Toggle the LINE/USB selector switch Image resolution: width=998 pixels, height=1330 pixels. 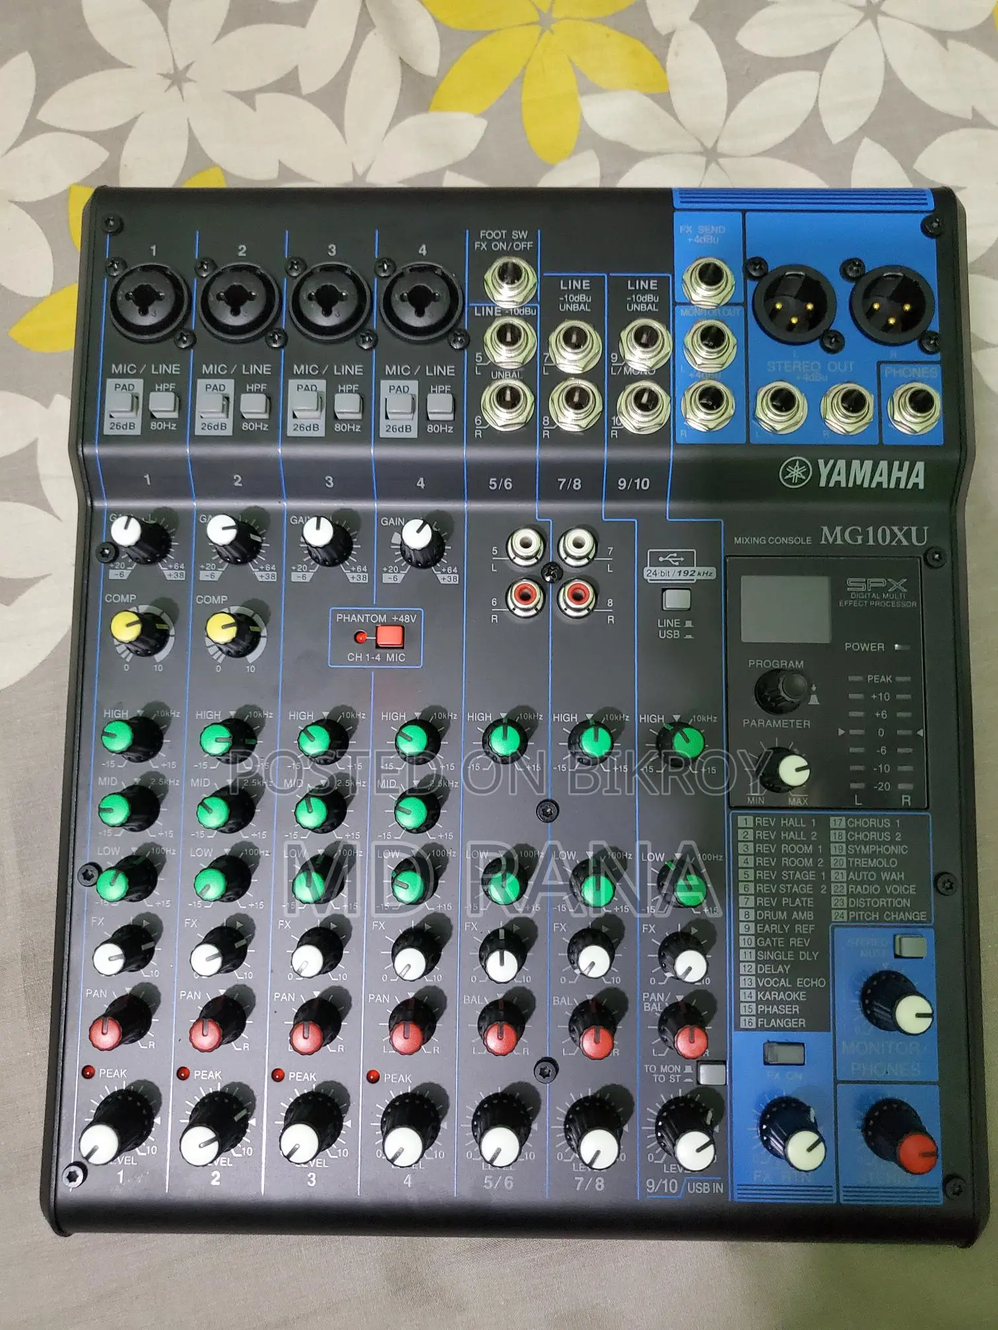pyautogui.click(x=676, y=598)
